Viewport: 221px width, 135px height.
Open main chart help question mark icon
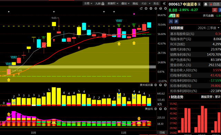coord(161,9)
